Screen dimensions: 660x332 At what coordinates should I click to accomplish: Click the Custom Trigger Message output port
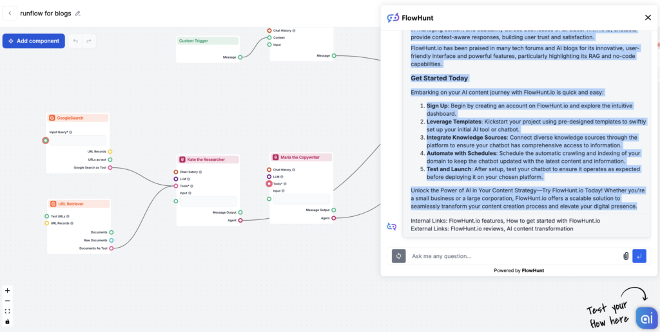(240, 57)
